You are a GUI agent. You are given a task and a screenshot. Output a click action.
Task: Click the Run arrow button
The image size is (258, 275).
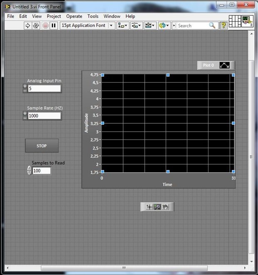28,25
